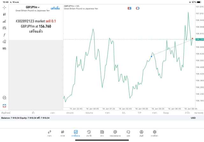Tap the 15 Jan 22:45 time axis label
Image resolution: width=204 pixels, height=142 pixels.
76,109
